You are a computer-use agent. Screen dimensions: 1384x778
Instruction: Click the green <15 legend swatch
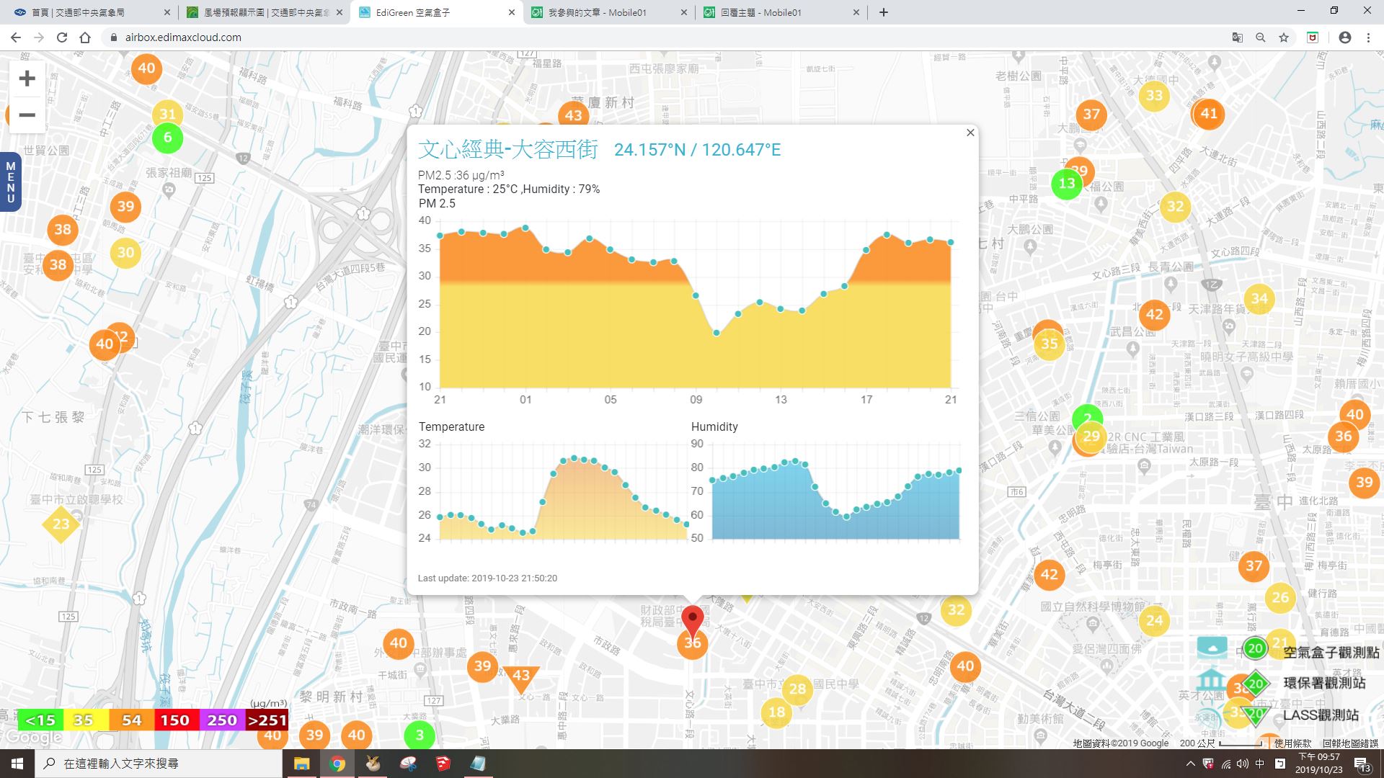(x=40, y=720)
